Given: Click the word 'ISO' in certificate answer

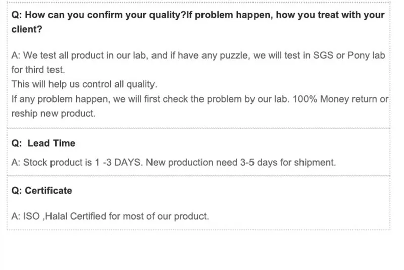Looking at the screenshot, I should coord(31,216).
